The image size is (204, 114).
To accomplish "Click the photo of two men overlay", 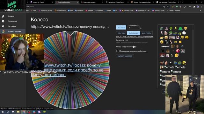I will click(x=185, y=94).
